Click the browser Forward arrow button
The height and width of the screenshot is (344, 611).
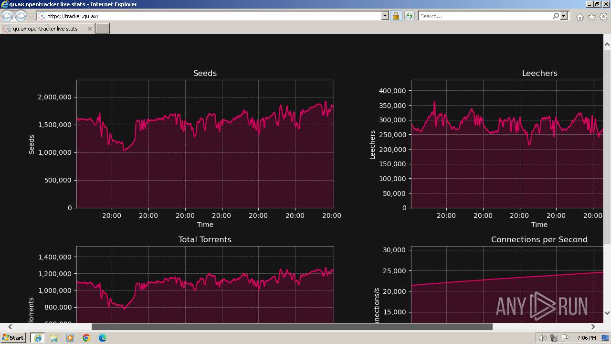point(21,16)
